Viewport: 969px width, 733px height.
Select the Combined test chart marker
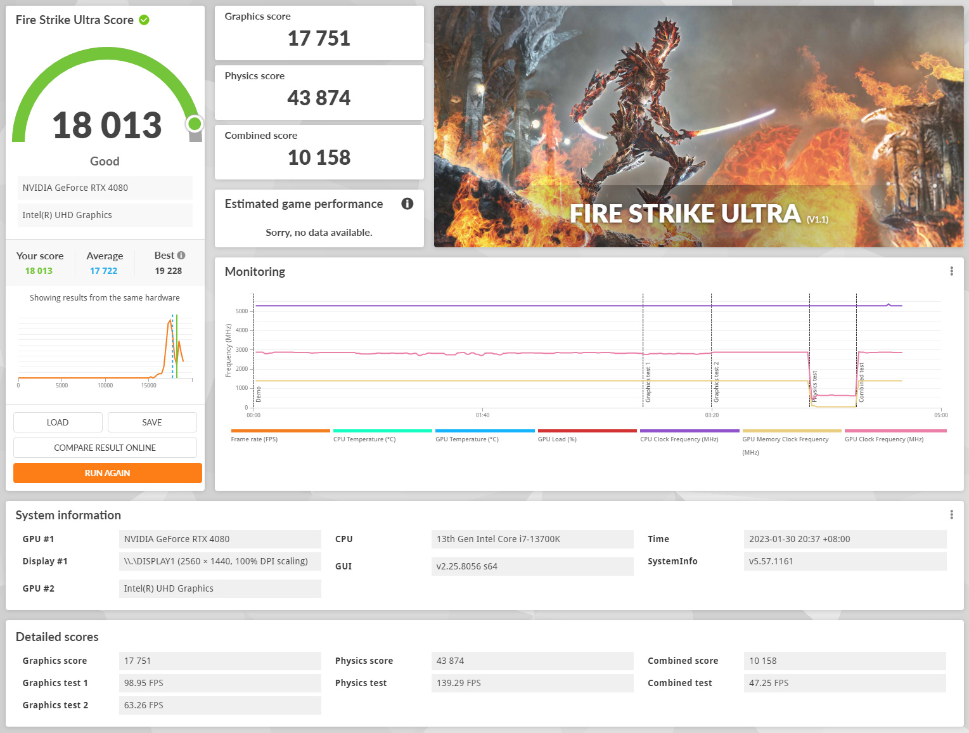(x=861, y=382)
